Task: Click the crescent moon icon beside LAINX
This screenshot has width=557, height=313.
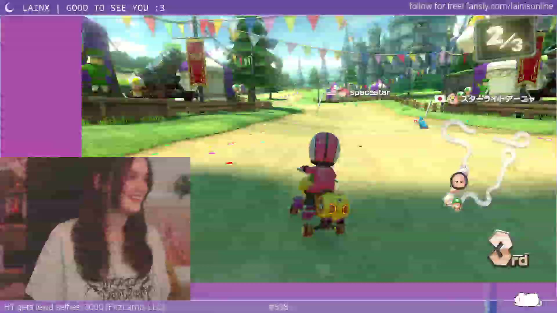Action: [9, 8]
